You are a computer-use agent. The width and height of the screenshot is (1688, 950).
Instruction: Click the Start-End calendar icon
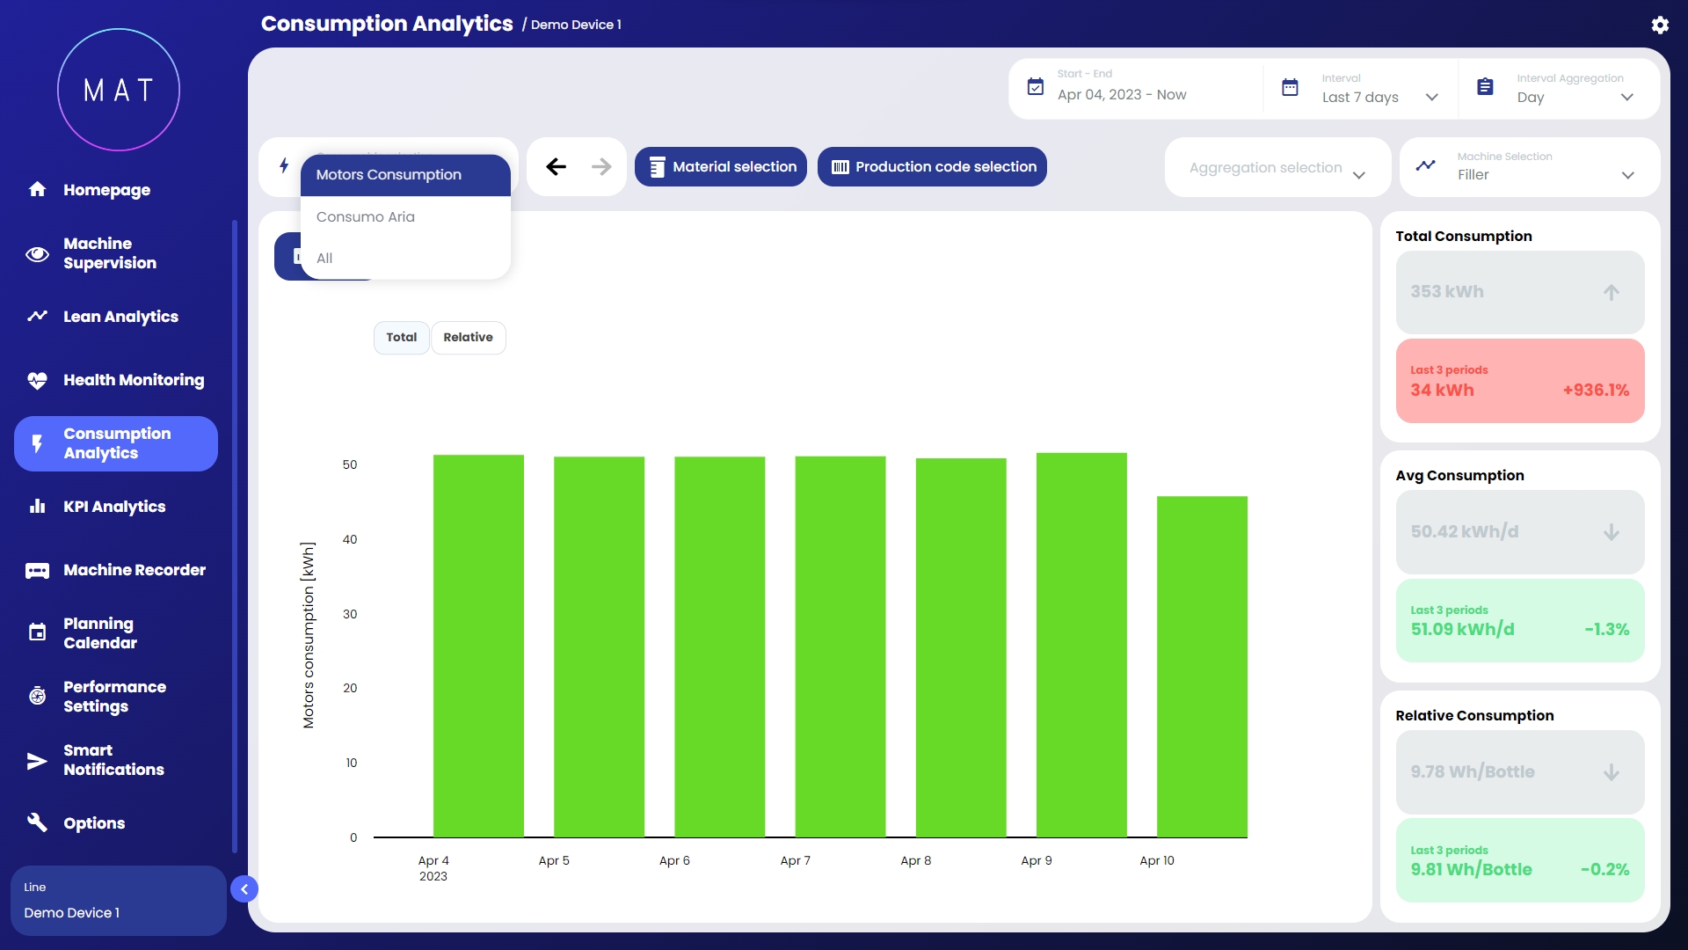1036,87
